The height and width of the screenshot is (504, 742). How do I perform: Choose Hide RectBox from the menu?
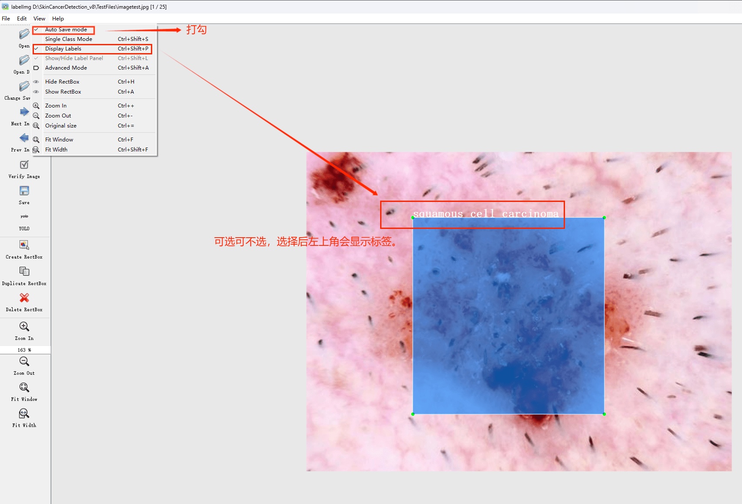point(94,82)
